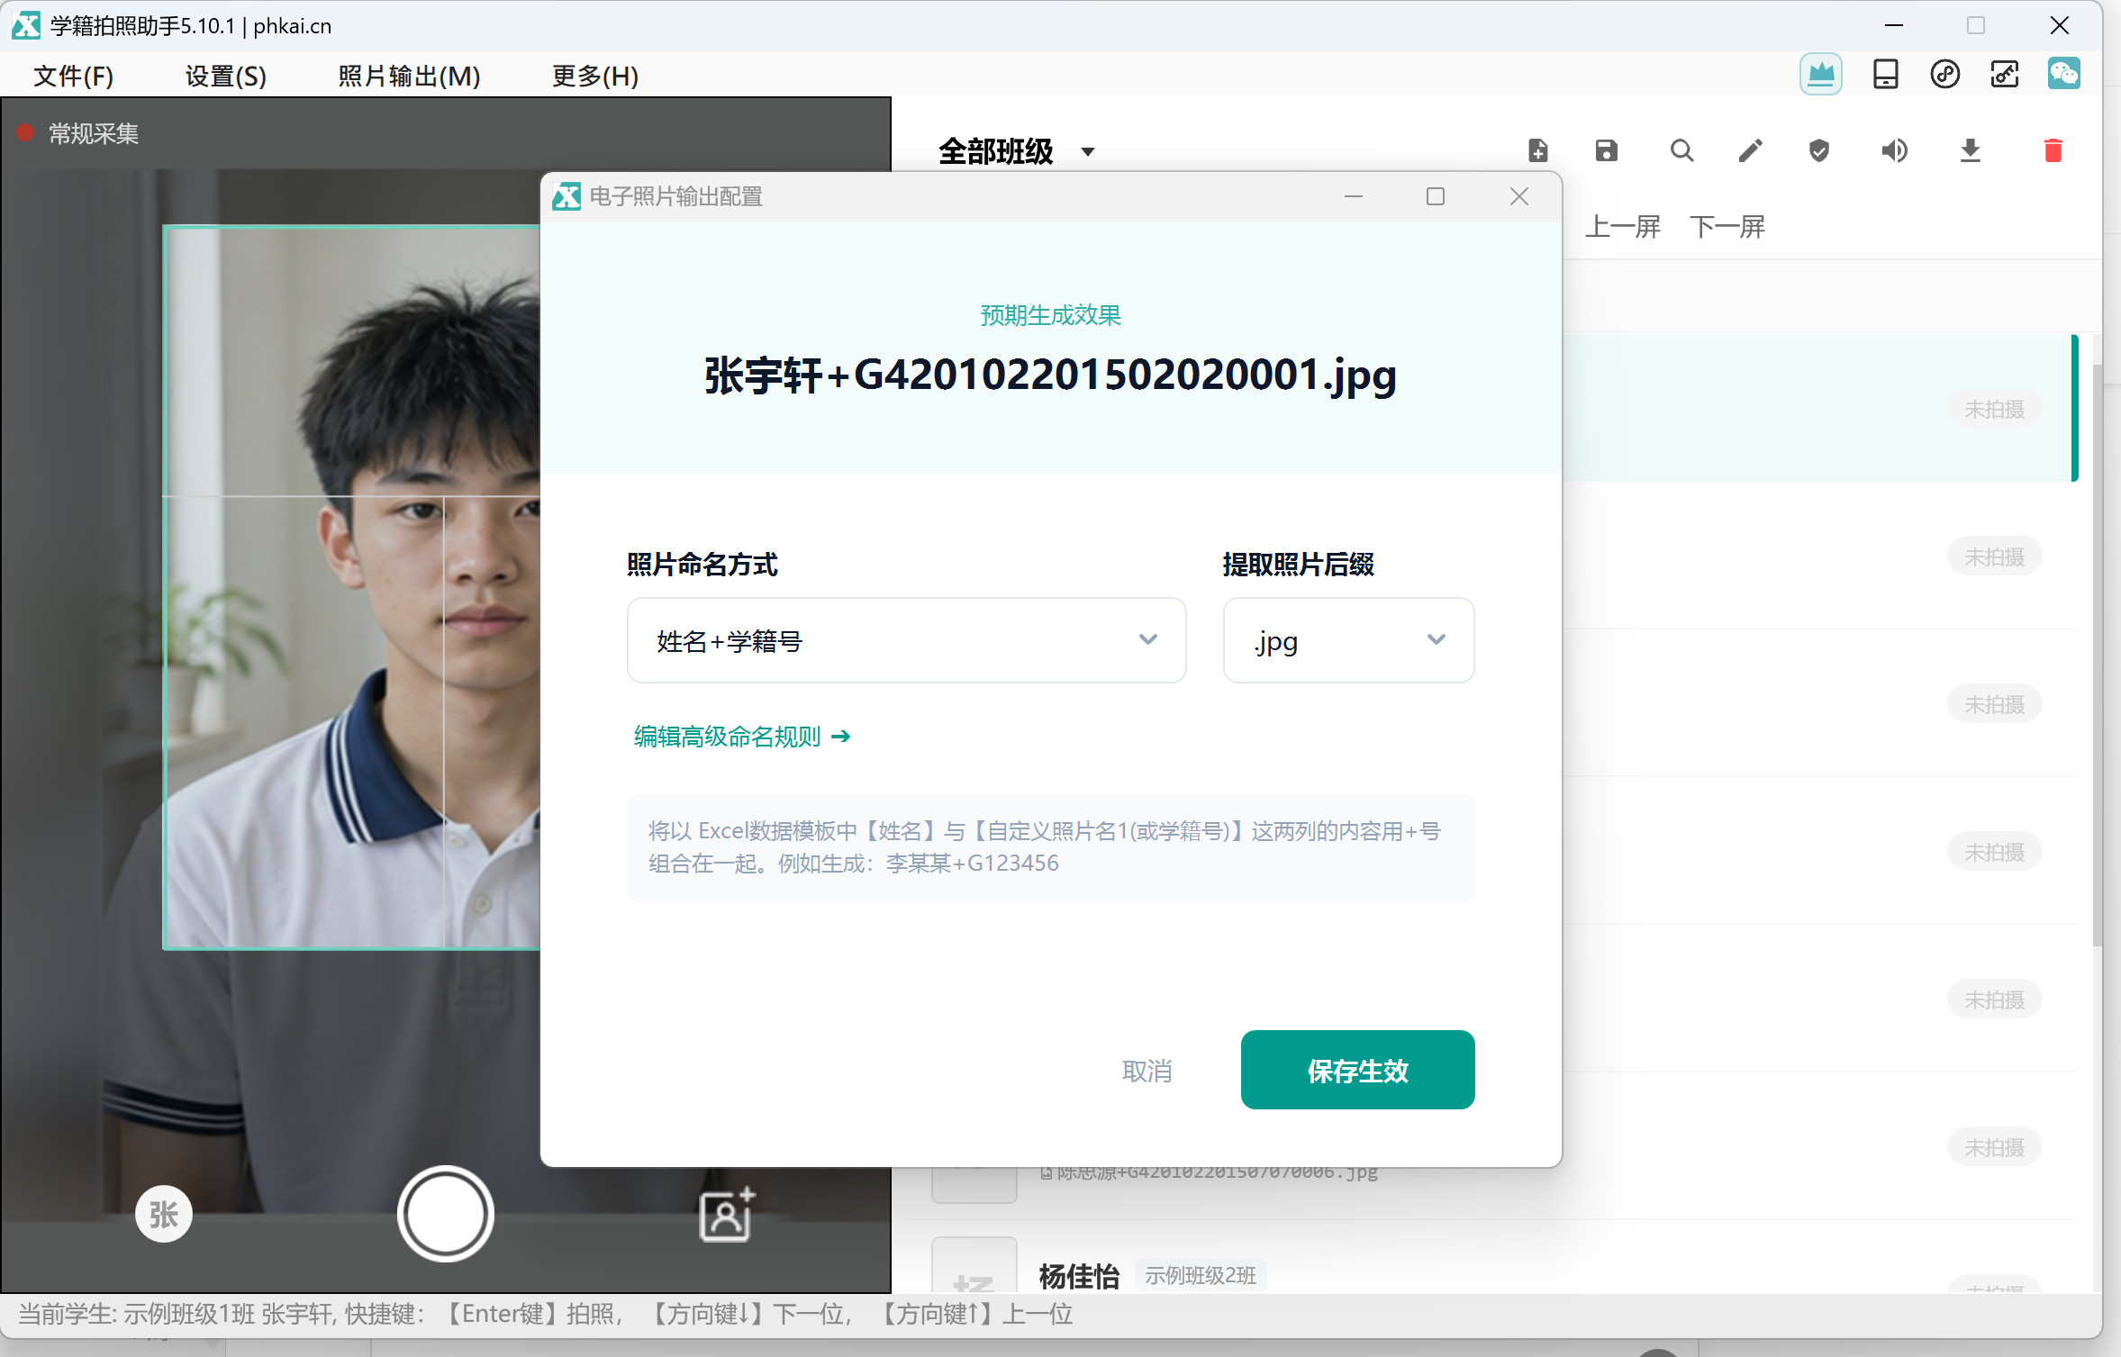Open the photo-link icon in top bar
The width and height of the screenshot is (2121, 1357).
point(2005,74)
